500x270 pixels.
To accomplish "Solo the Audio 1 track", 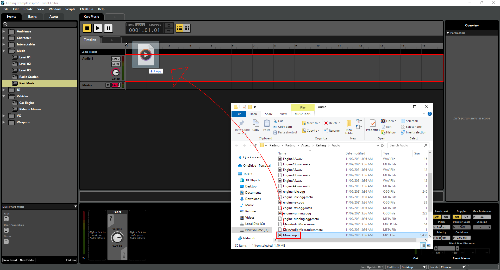I will pyautogui.click(x=116, y=59).
